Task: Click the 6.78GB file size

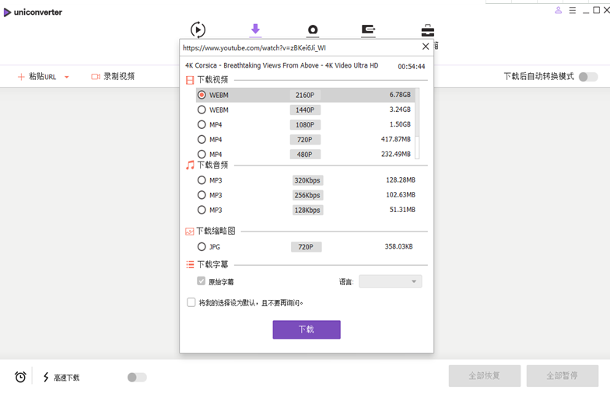Action: [400, 95]
